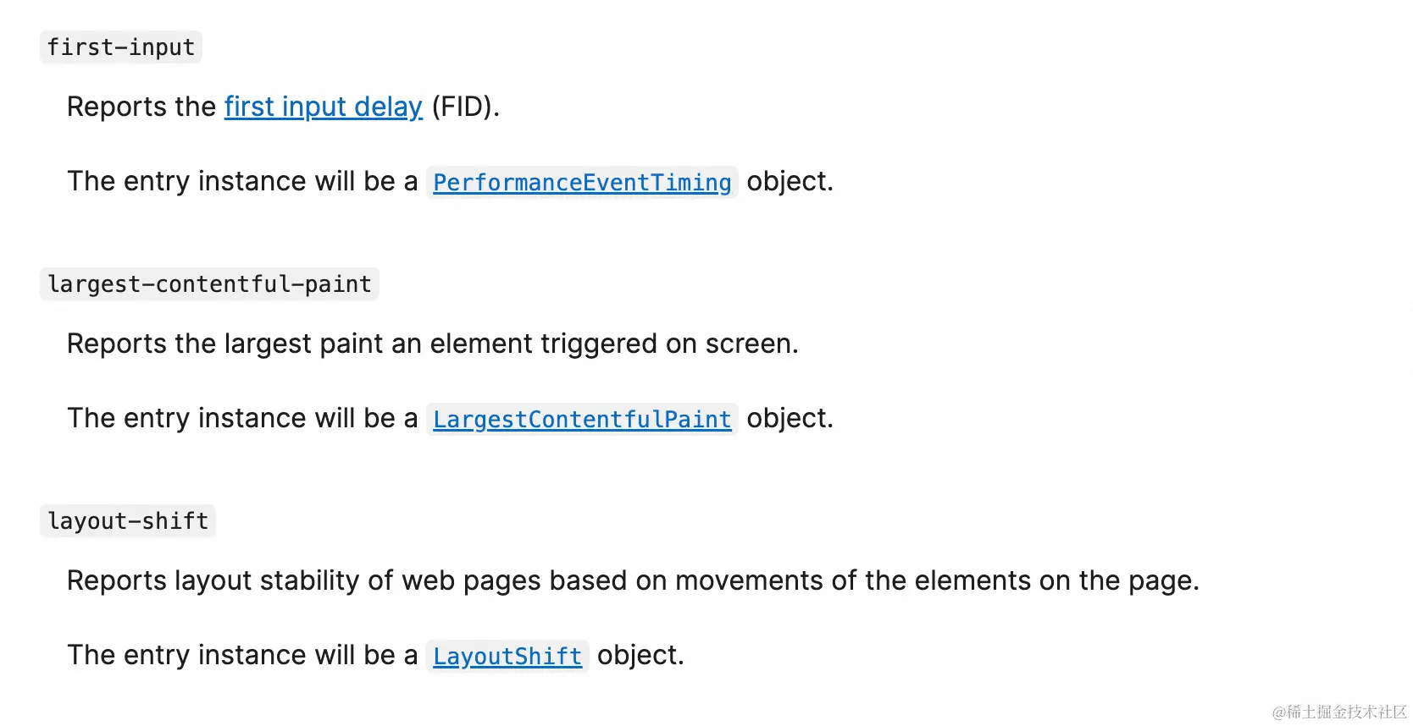Screen dimensions: 1413x726
Task: Click the (FID) abbreviation text
Action: [x=465, y=107]
